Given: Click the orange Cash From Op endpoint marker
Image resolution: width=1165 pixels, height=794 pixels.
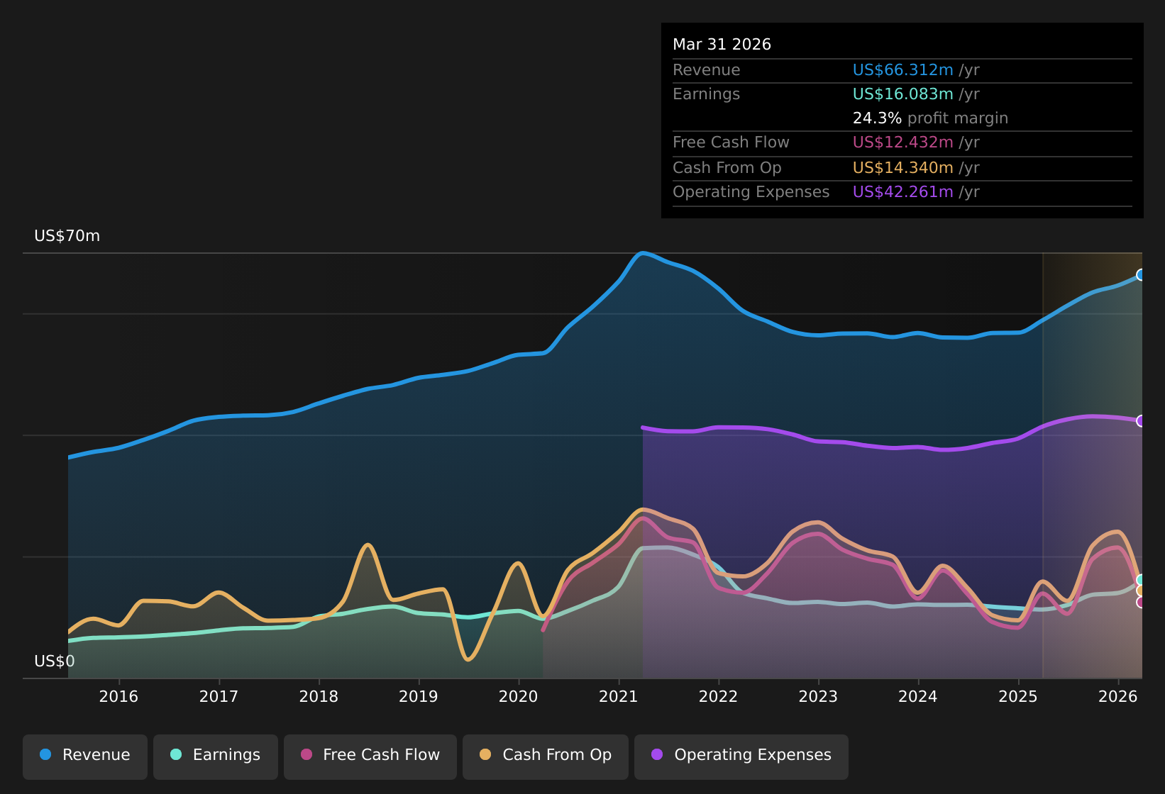Looking at the screenshot, I should click(1141, 591).
